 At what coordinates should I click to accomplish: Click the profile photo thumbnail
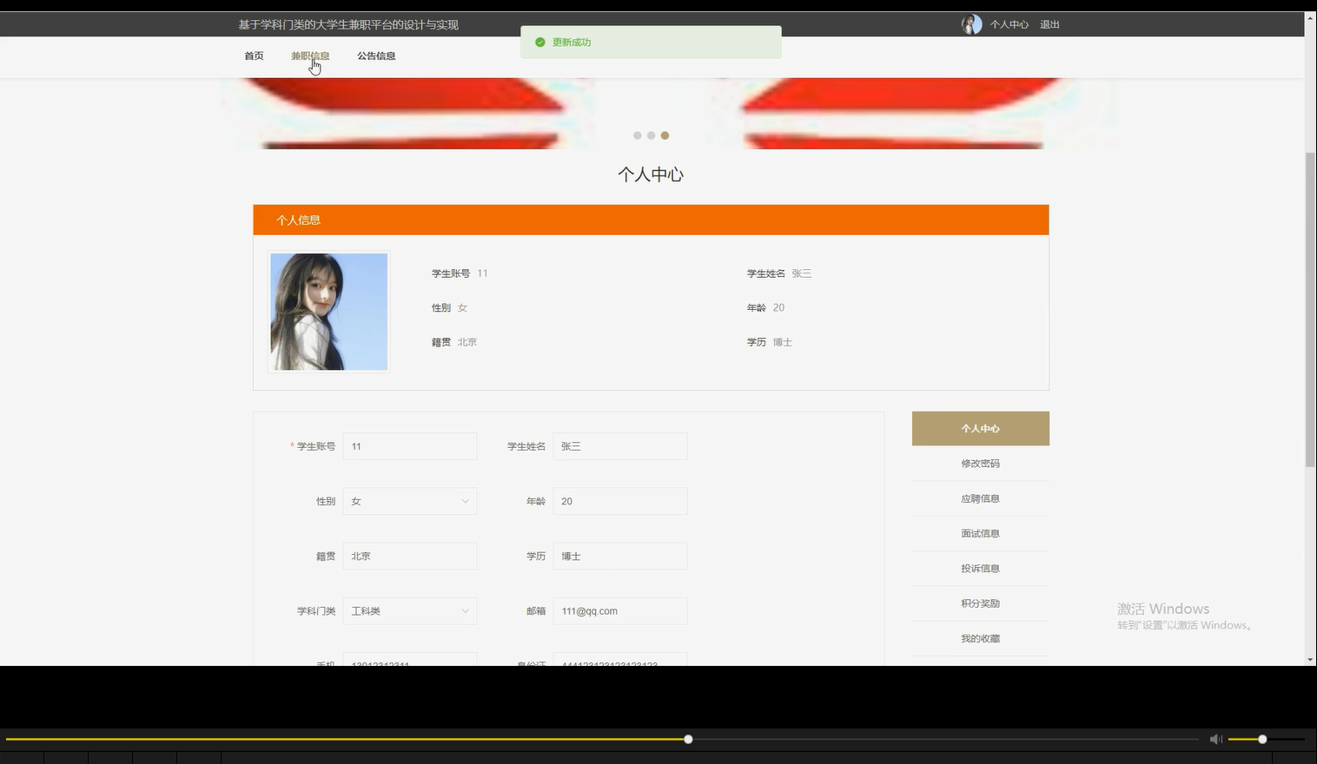pyautogui.click(x=328, y=311)
